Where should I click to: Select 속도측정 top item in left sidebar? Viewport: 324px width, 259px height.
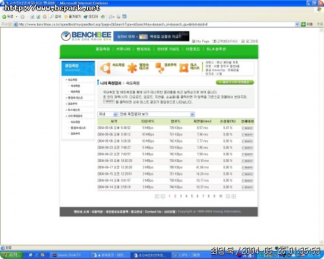click(x=73, y=80)
